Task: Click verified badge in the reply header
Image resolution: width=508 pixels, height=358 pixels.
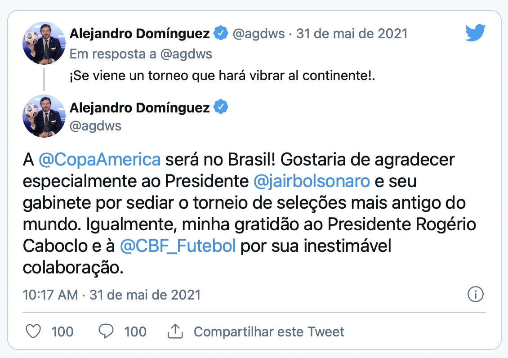Action: click(x=220, y=34)
